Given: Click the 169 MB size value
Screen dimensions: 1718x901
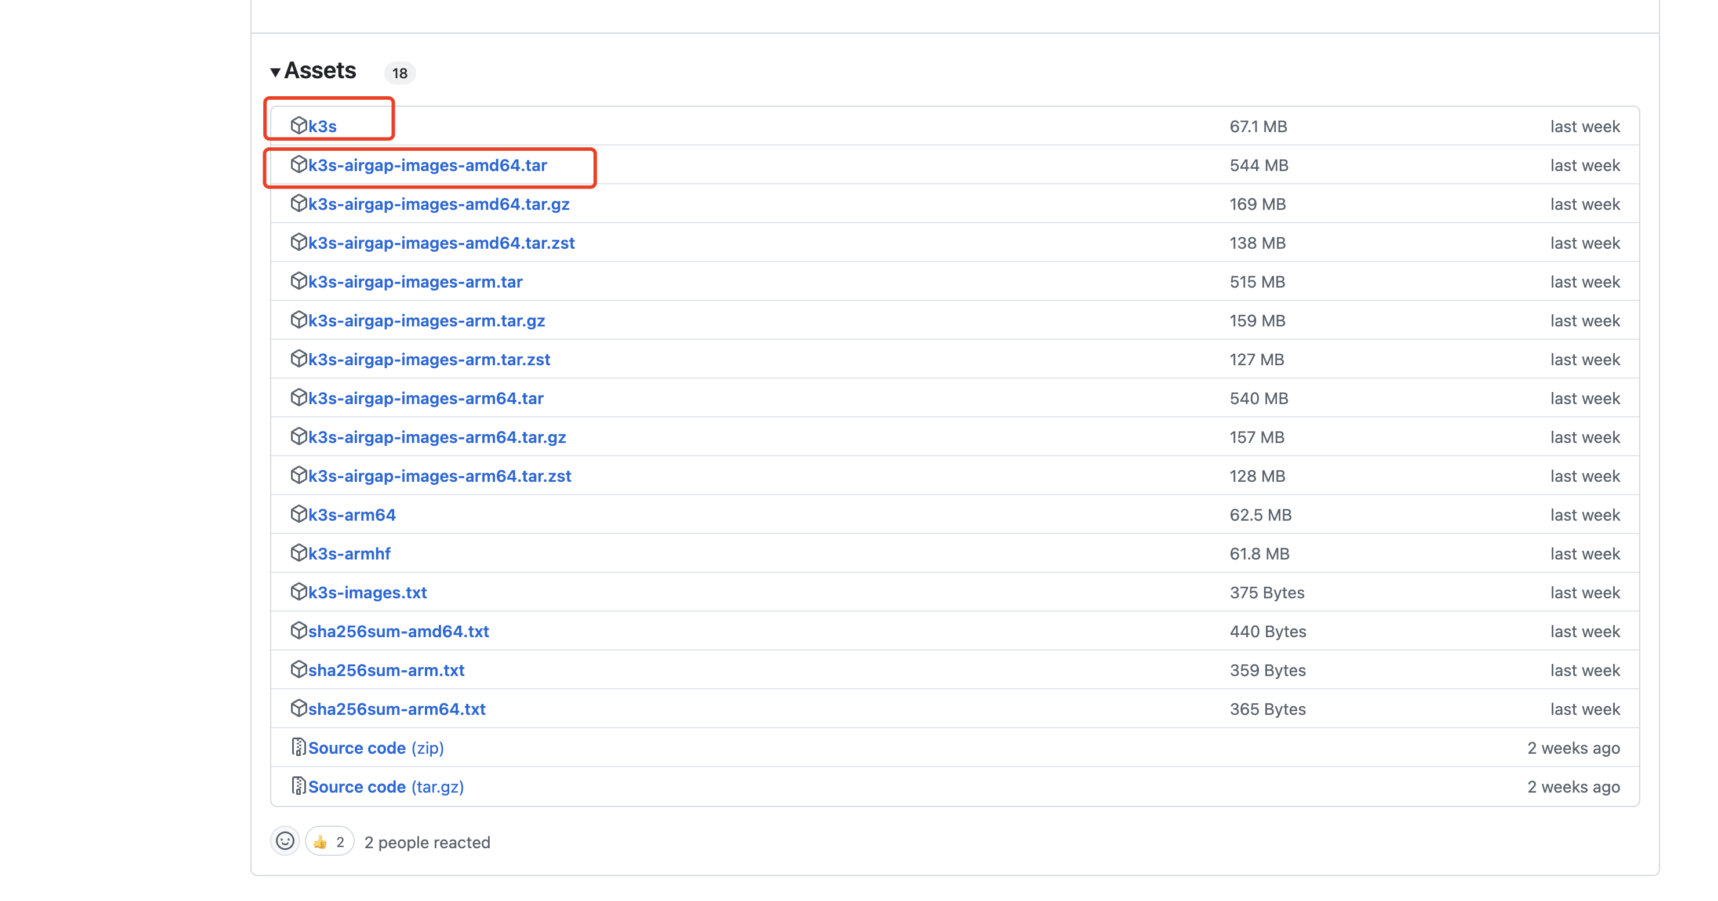Looking at the screenshot, I should [x=1258, y=204].
